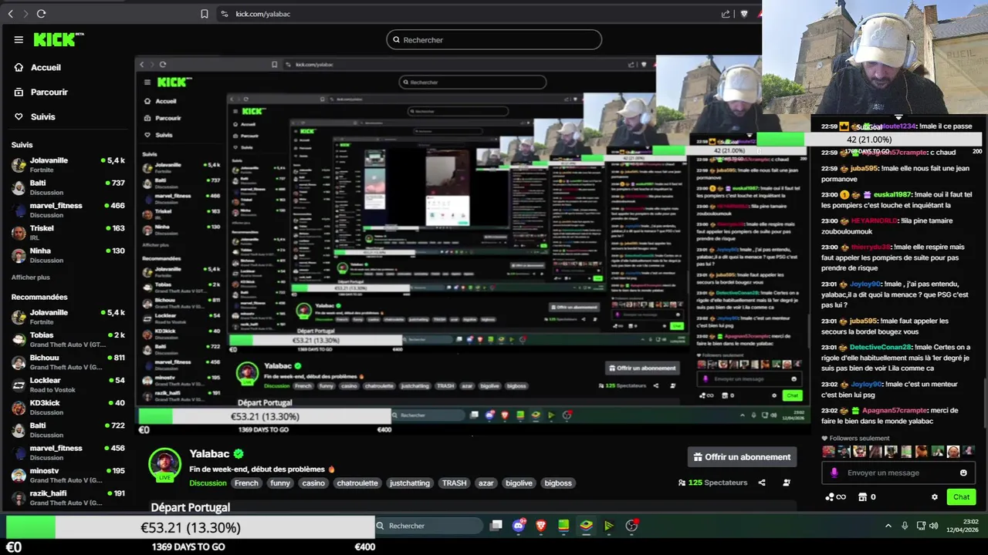Click Yalabac's live profile avatar
Screen dimensions: 988x555
(x=164, y=465)
